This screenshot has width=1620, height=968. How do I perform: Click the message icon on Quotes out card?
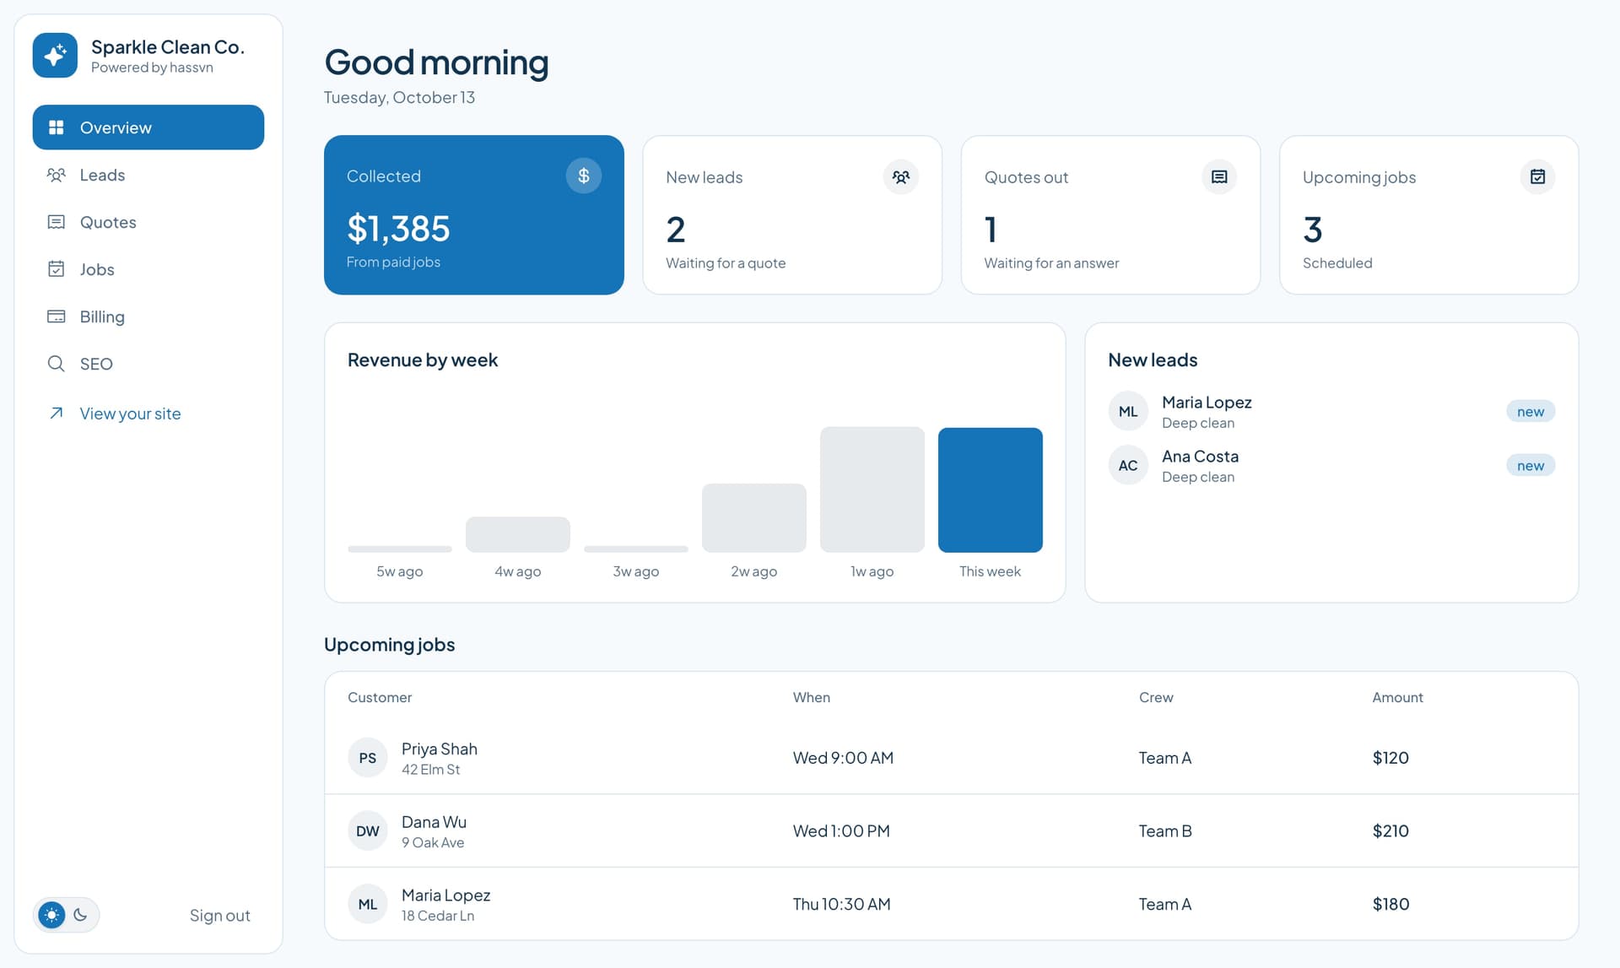[1219, 177]
